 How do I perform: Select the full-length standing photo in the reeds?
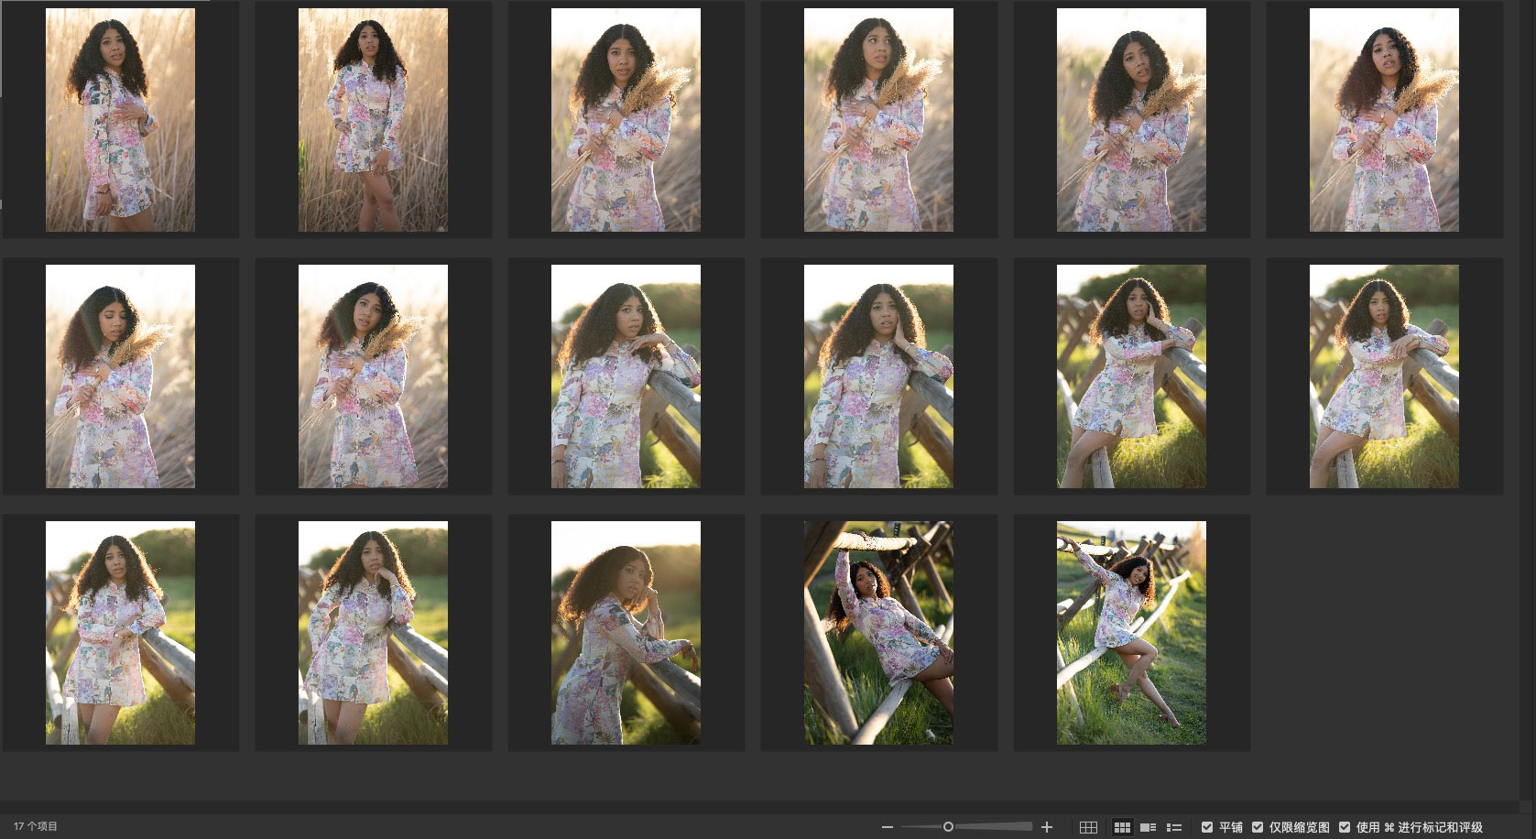tap(373, 120)
